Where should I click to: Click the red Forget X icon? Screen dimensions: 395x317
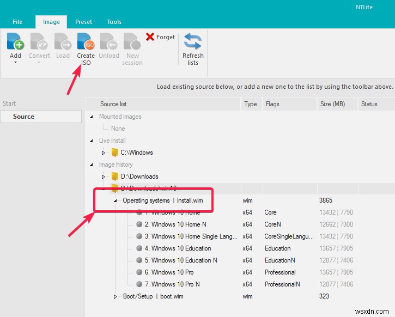[150, 37]
